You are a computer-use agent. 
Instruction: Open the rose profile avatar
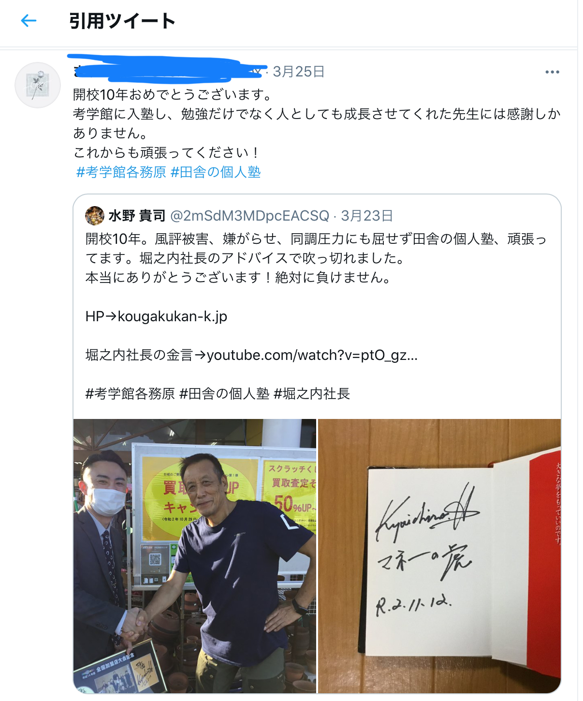(38, 85)
